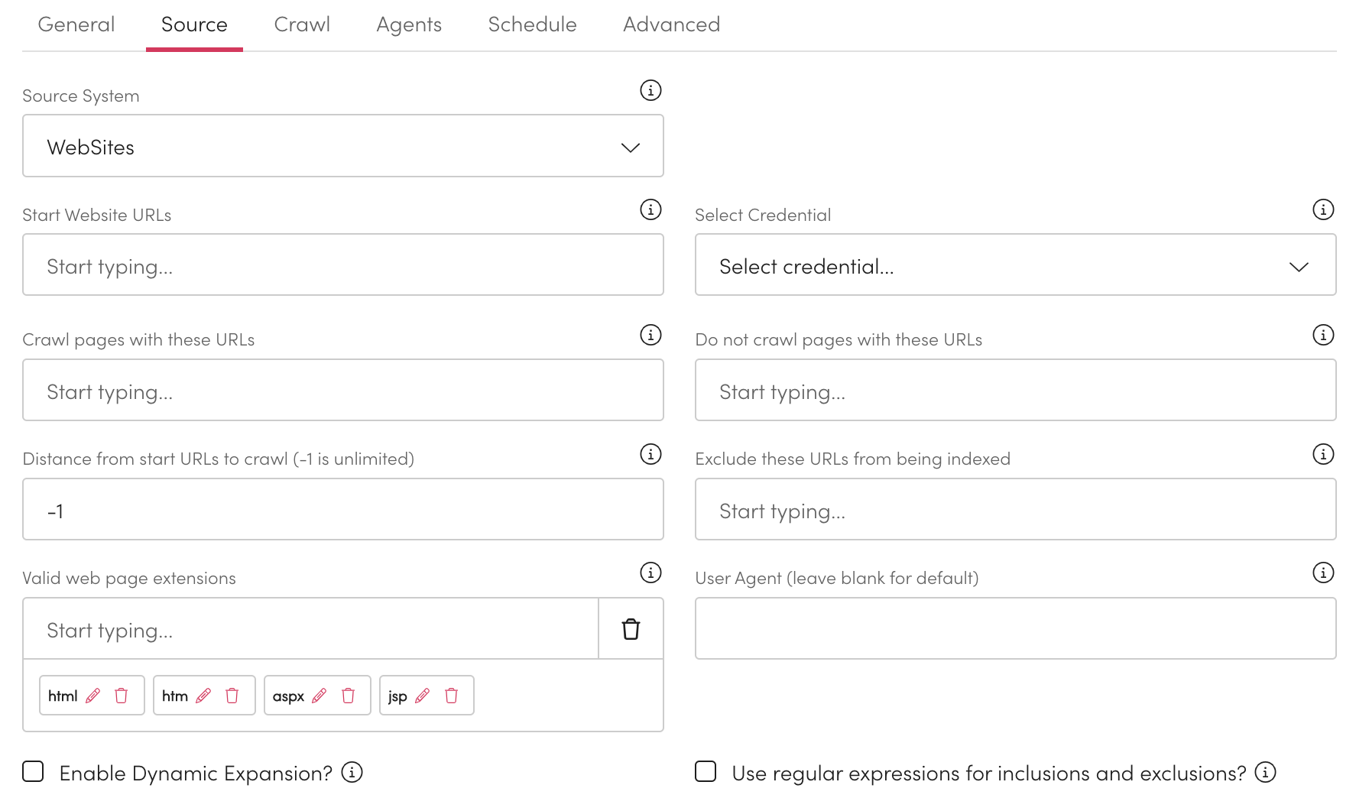Clear all extensions with the large trash icon
Image resolution: width=1356 pixels, height=798 pixels.
point(631,629)
